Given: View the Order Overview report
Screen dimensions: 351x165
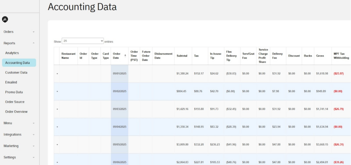Looking at the screenshot, I should 16,111.
